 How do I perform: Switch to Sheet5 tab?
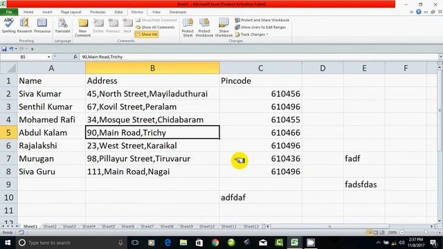click(108, 226)
